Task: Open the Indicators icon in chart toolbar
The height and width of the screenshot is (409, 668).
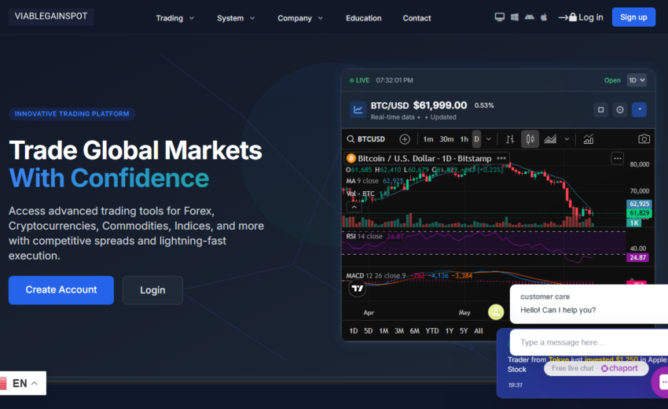Action: click(x=589, y=139)
